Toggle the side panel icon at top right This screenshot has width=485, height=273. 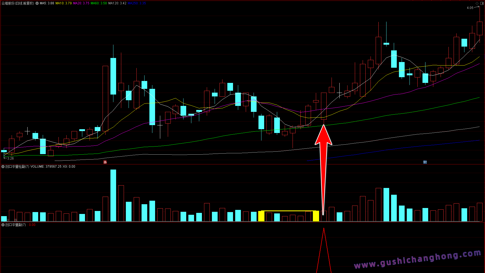(x=482, y=3)
